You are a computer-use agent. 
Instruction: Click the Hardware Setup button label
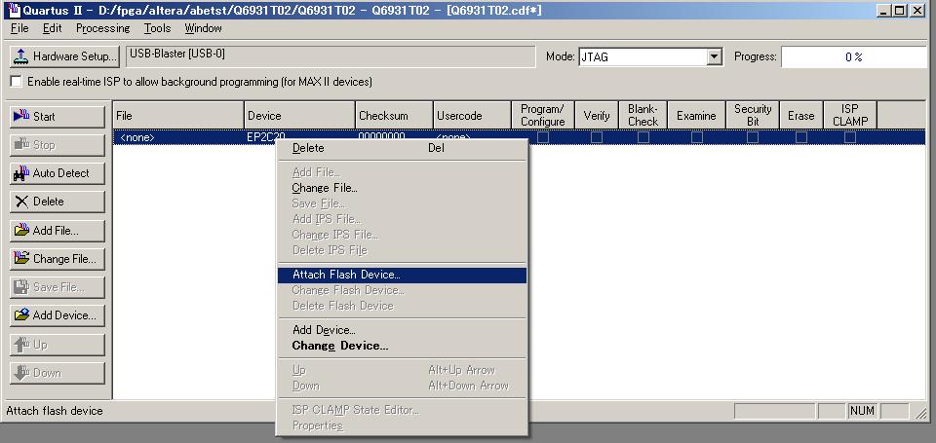click(x=75, y=56)
